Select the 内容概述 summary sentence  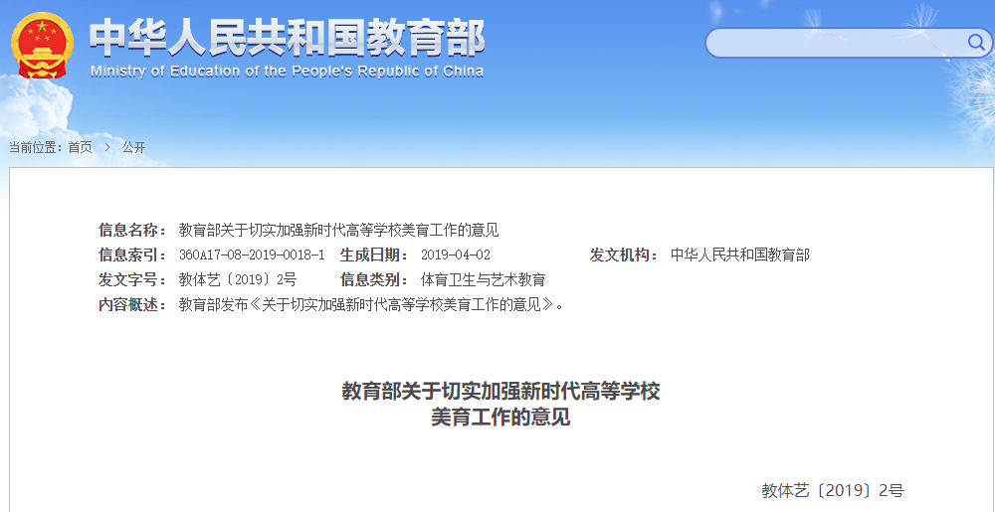pyautogui.click(x=371, y=305)
